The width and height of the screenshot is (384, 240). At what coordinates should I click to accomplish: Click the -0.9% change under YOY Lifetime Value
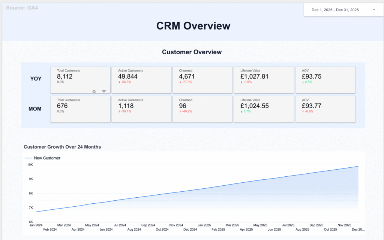pyautogui.click(x=246, y=82)
